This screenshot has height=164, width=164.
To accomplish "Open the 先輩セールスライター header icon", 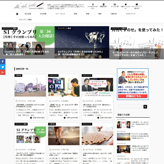I will [x=126, y=6].
